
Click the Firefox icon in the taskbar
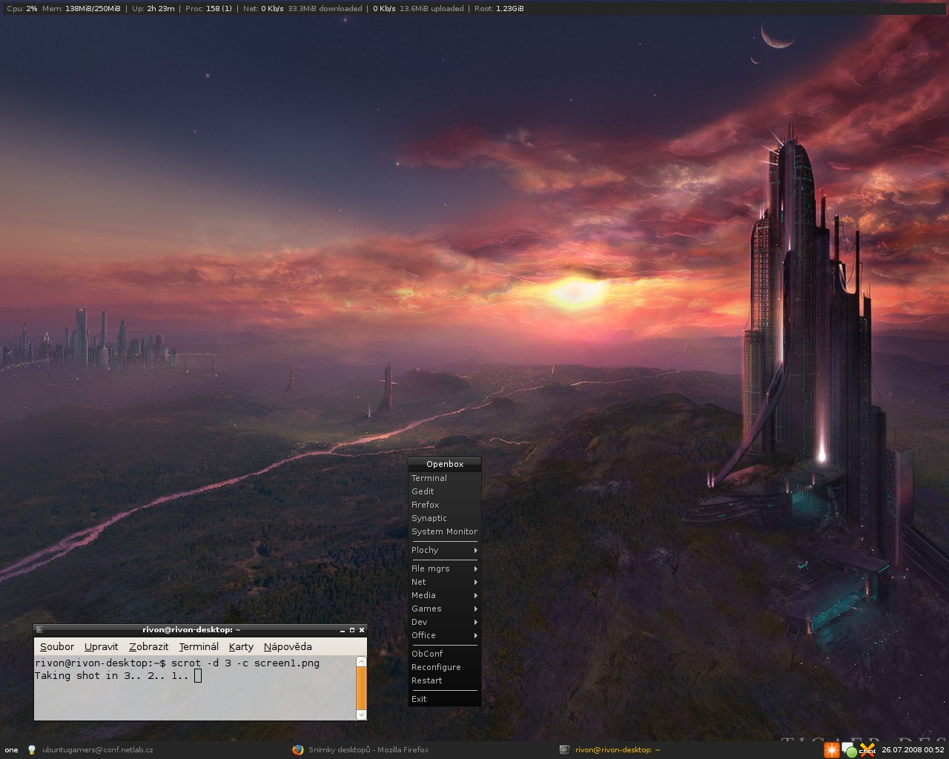(x=298, y=749)
